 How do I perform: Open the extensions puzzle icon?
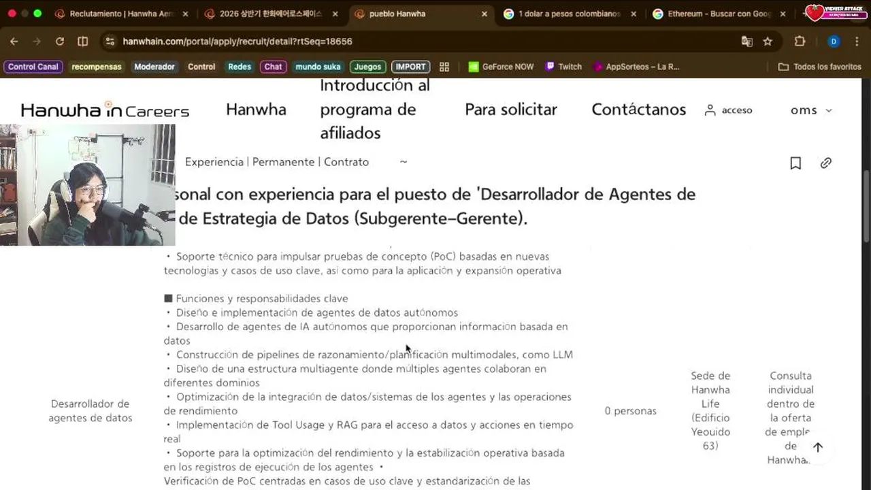[800, 41]
